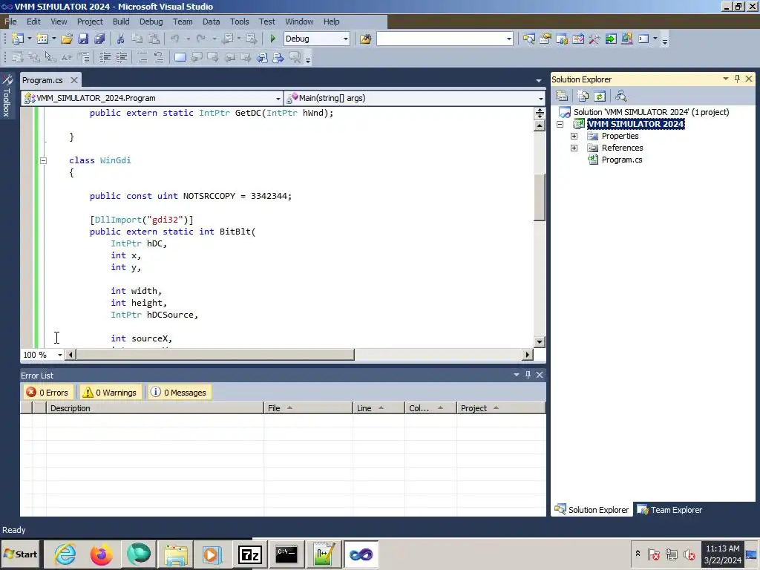This screenshot has width=760, height=570.
Task: Sort Error List by File column
Action: pyautogui.click(x=308, y=408)
